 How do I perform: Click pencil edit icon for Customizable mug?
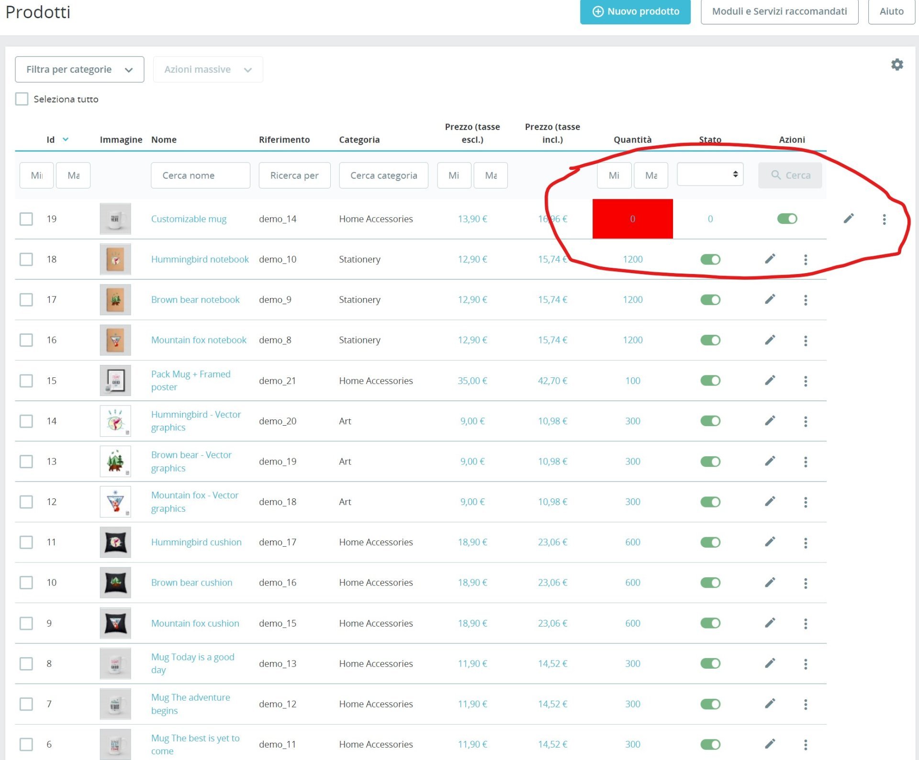tap(848, 219)
